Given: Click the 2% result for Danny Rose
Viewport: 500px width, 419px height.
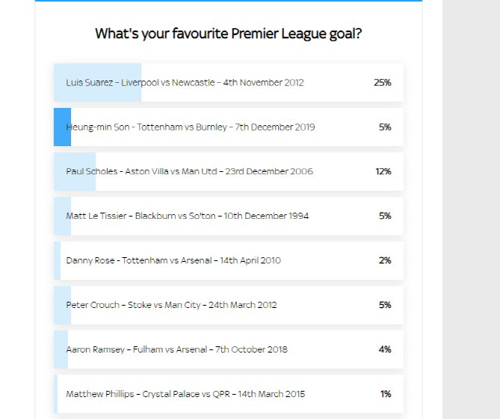Looking at the screenshot, I should 385,261.
